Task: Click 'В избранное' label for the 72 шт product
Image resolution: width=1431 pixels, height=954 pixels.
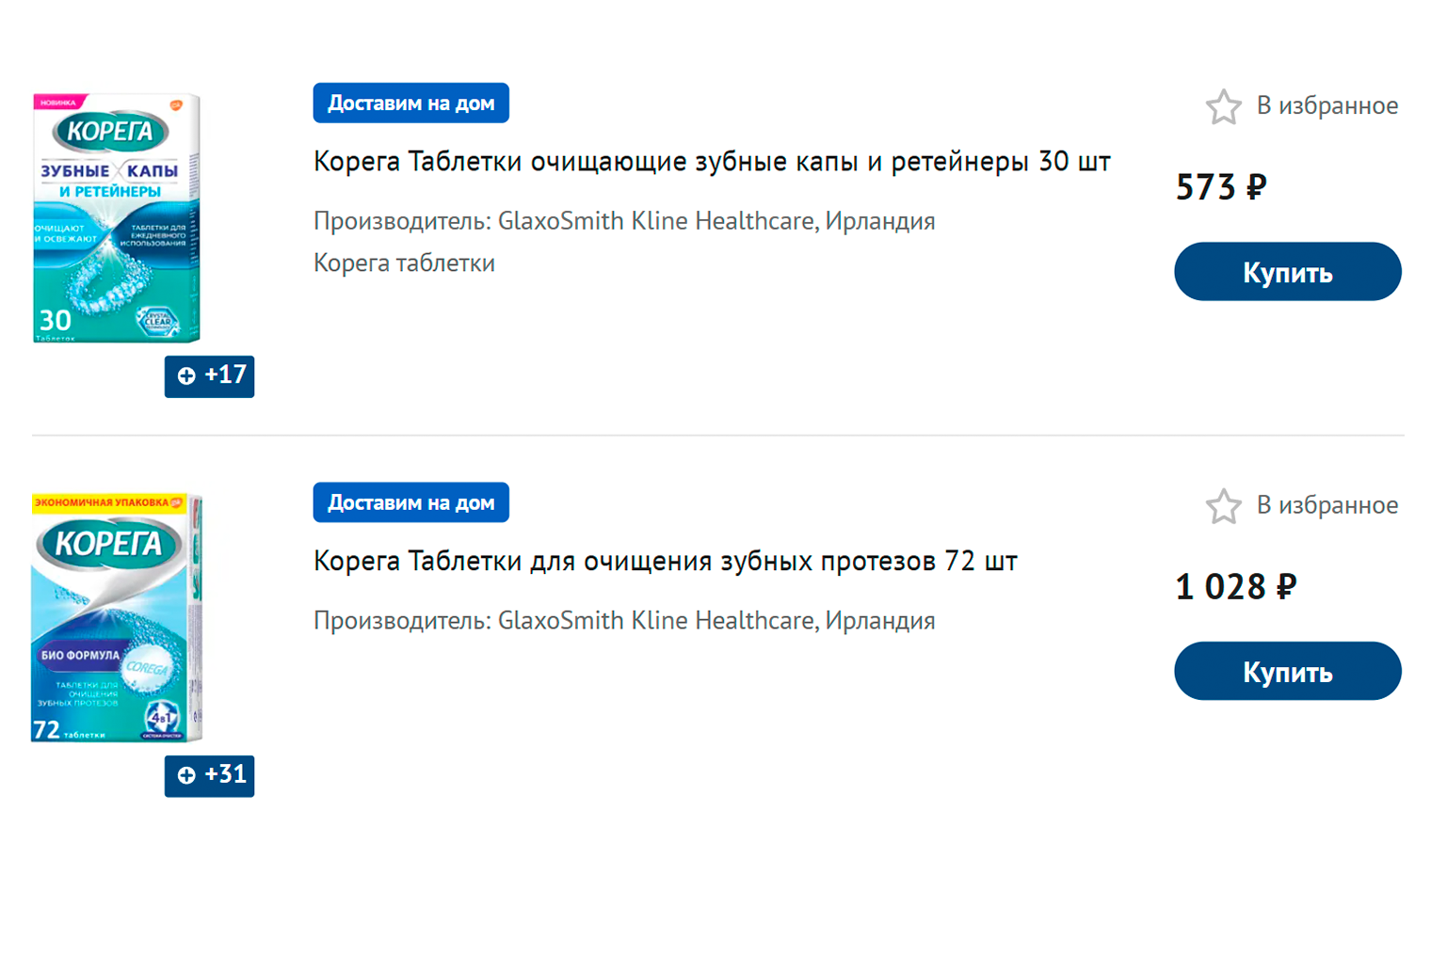Action: [1326, 506]
